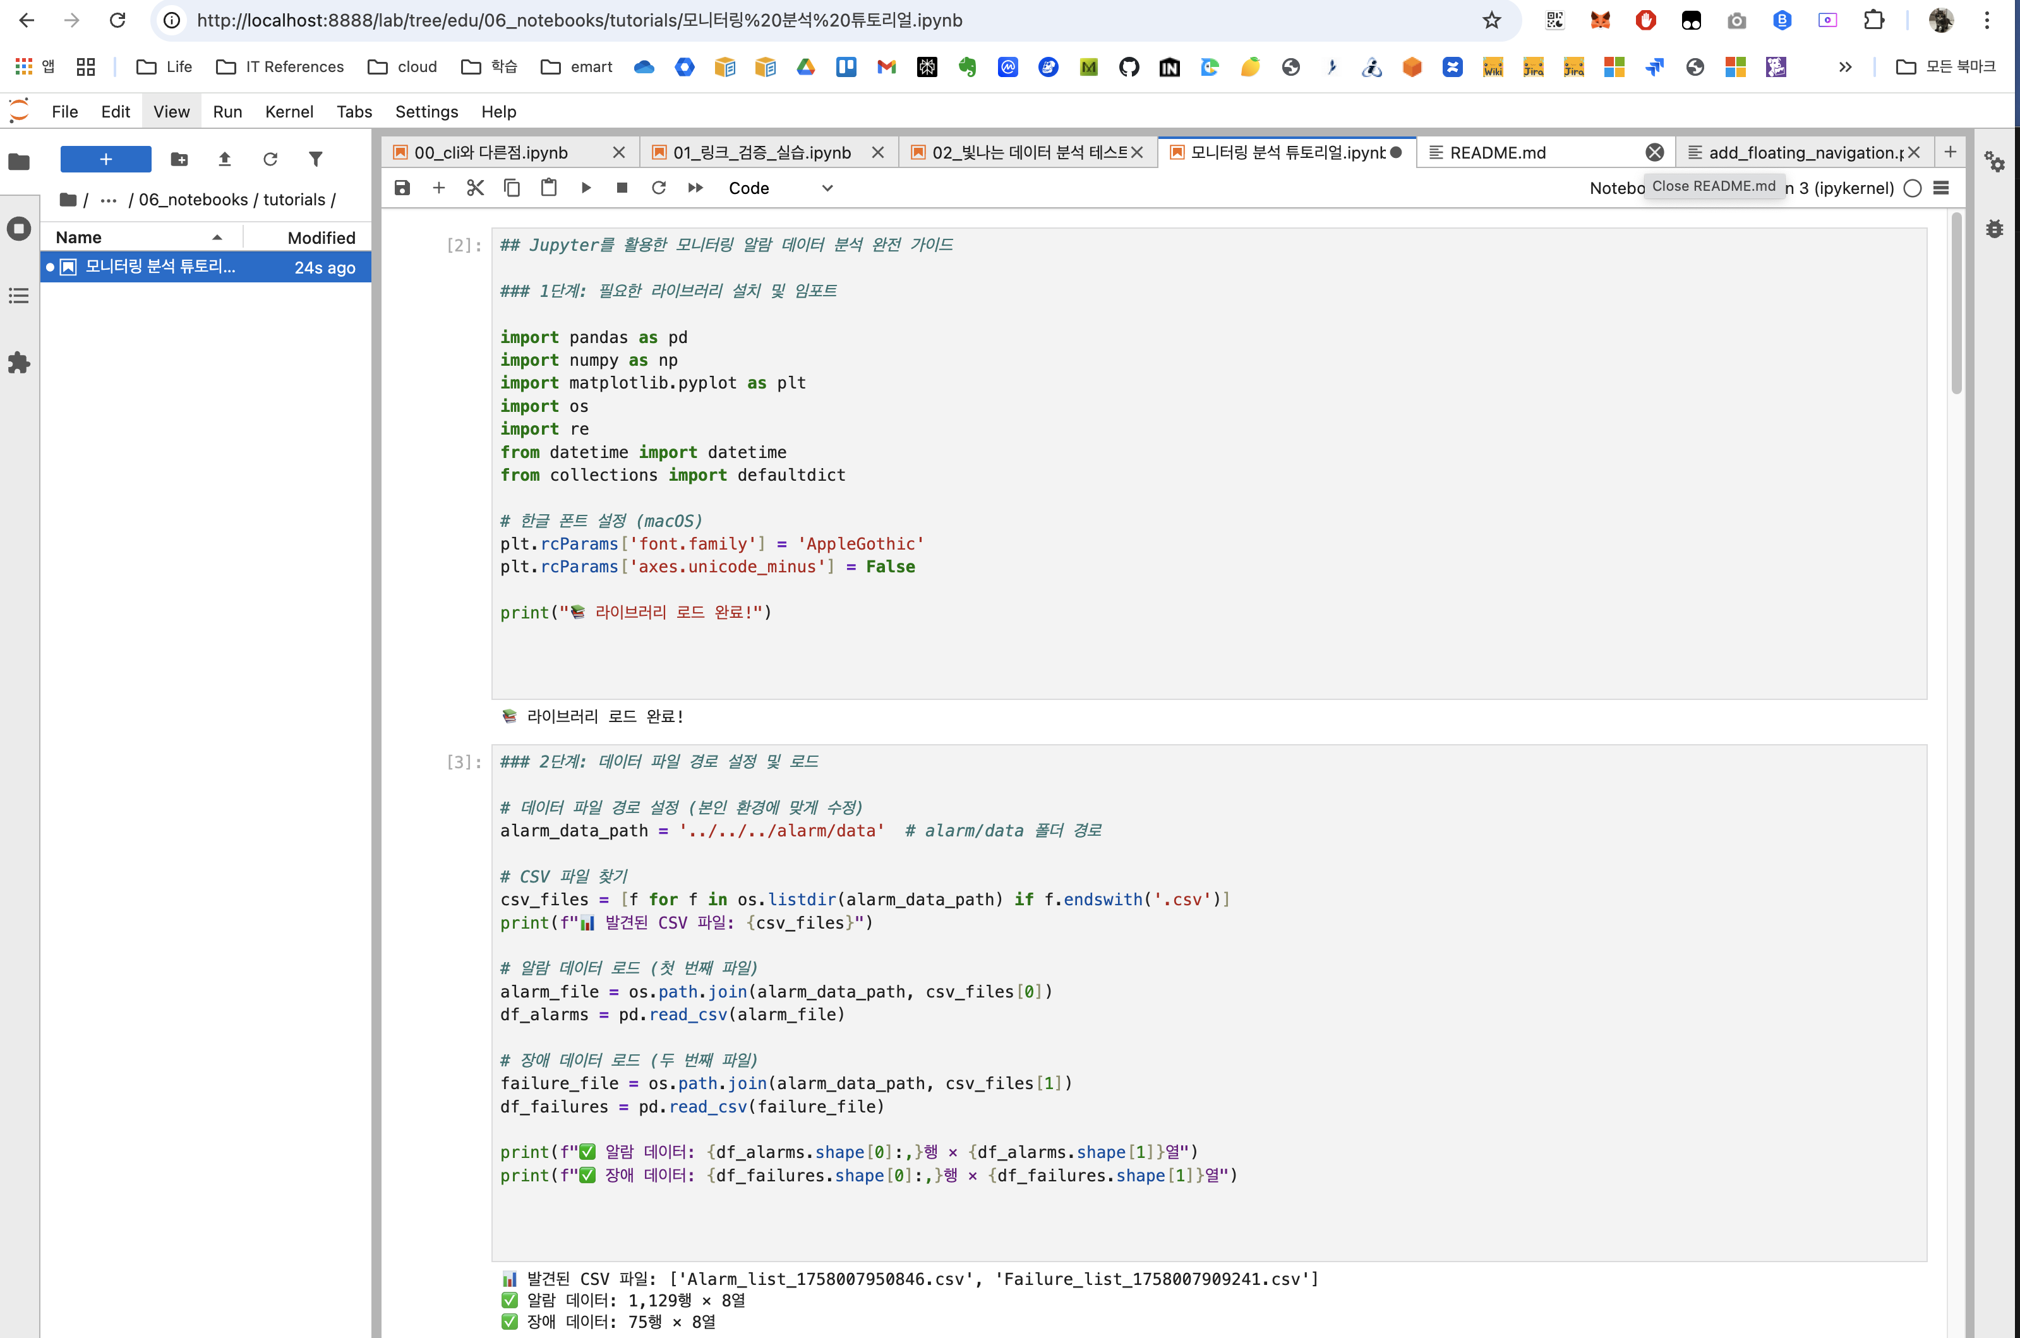Open the Help menu
2020x1338 pixels.
click(499, 112)
